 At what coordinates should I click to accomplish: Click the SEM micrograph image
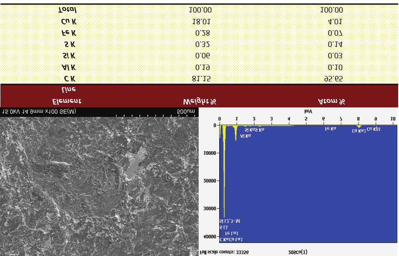pyautogui.click(x=99, y=186)
